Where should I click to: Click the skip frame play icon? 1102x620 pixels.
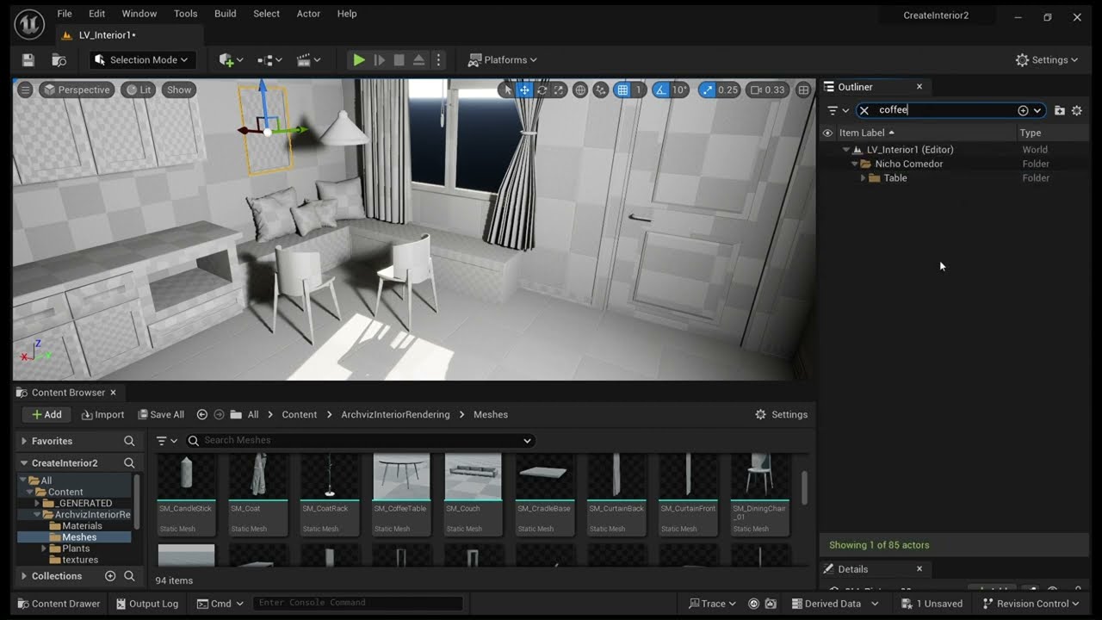(x=379, y=60)
